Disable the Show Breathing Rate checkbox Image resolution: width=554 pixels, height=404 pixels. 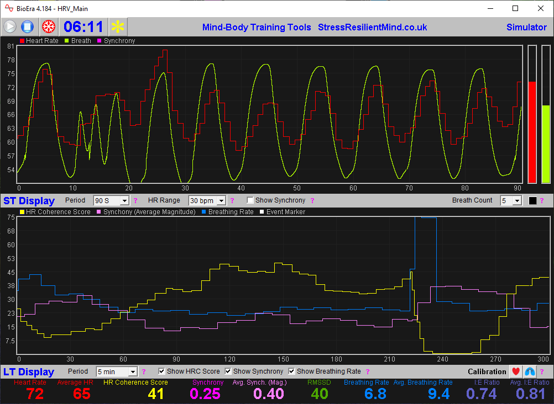[x=292, y=371]
